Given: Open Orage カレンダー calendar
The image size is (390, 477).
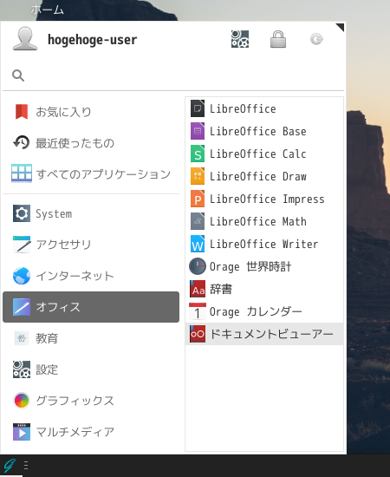Looking at the screenshot, I should point(264,311).
